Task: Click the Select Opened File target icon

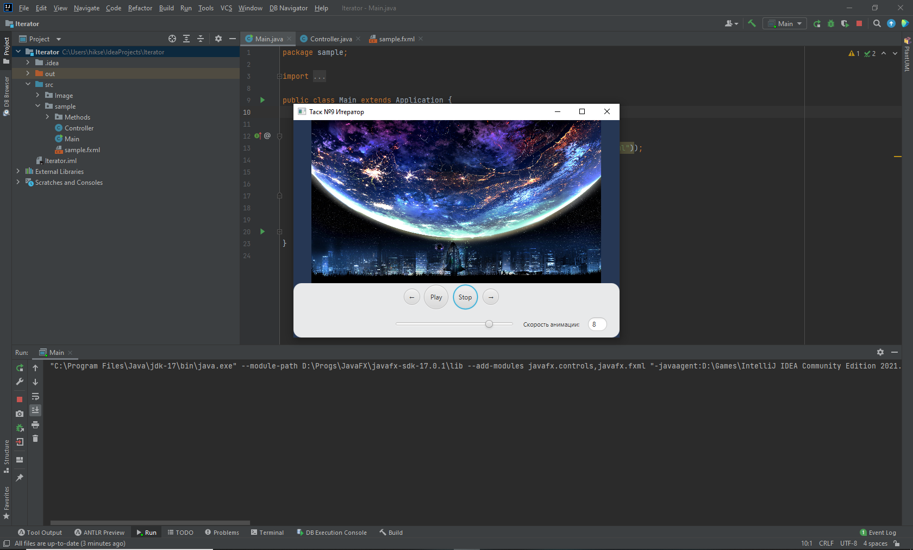Action: (172, 39)
